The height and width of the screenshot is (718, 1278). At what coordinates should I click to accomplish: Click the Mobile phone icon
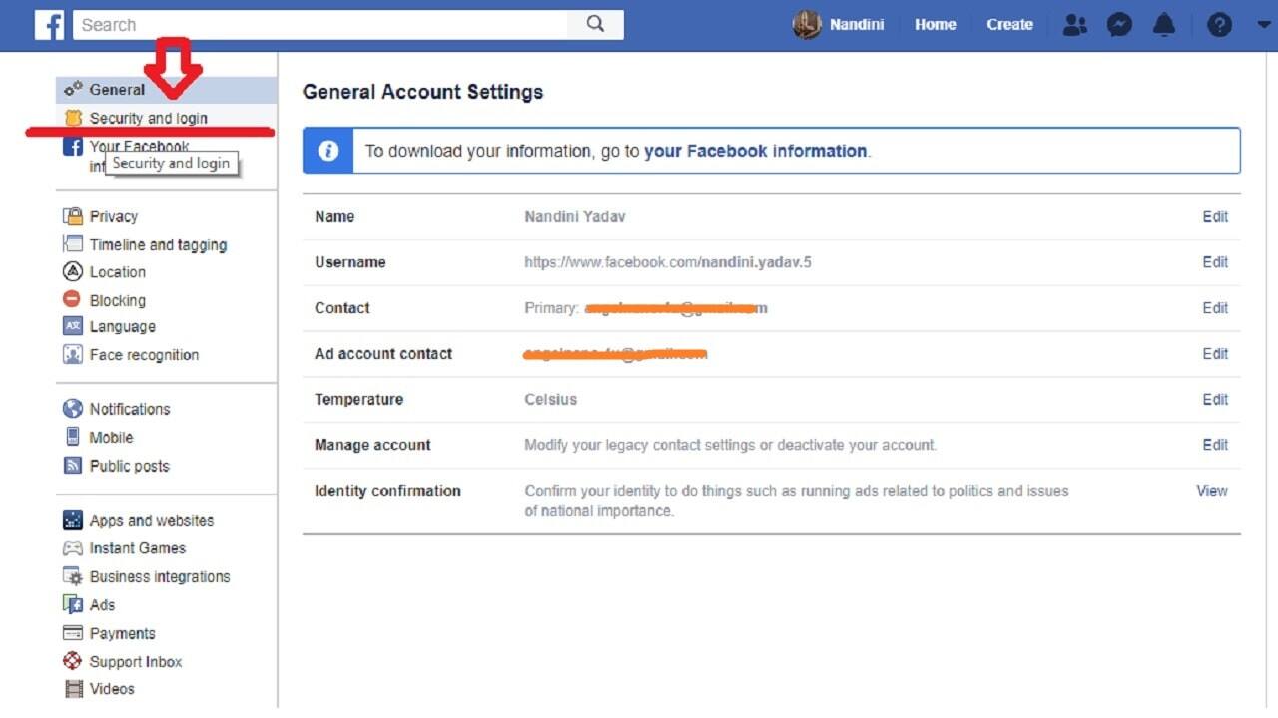[x=73, y=437]
